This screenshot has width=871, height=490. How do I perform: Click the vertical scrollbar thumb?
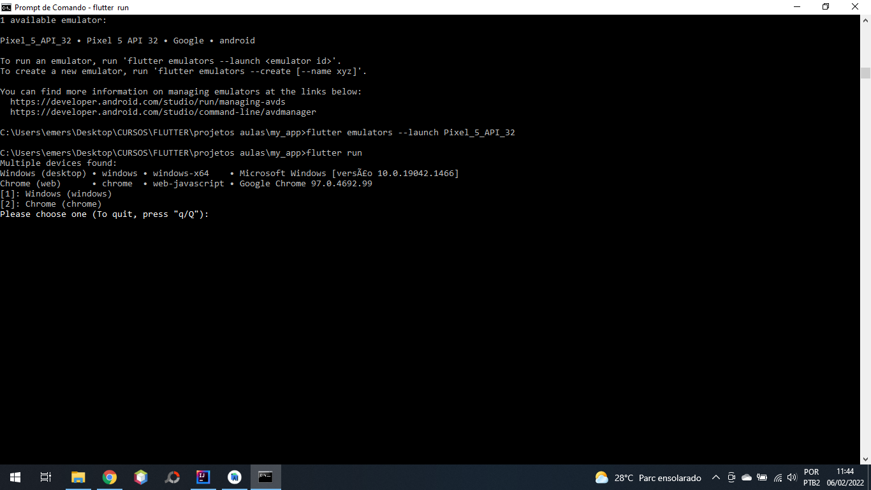(865, 72)
